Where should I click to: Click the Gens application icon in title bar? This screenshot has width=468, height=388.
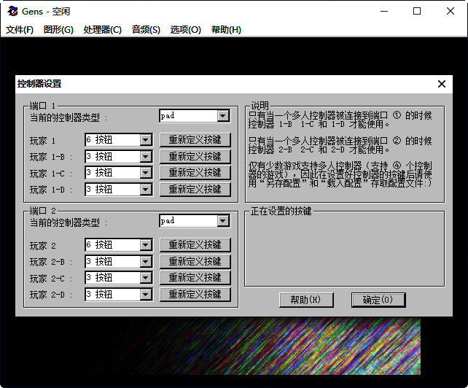tap(12, 11)
